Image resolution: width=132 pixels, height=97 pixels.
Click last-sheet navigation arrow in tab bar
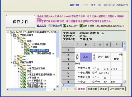pos(75,89)
